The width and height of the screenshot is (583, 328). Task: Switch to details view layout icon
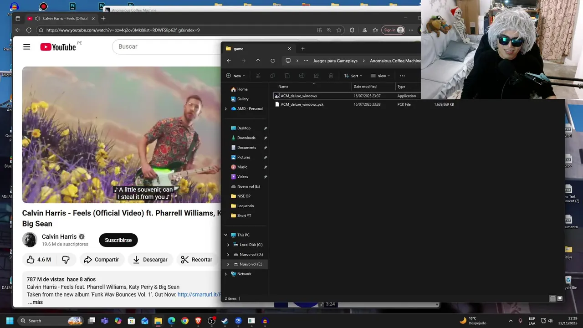click(552, 299)
